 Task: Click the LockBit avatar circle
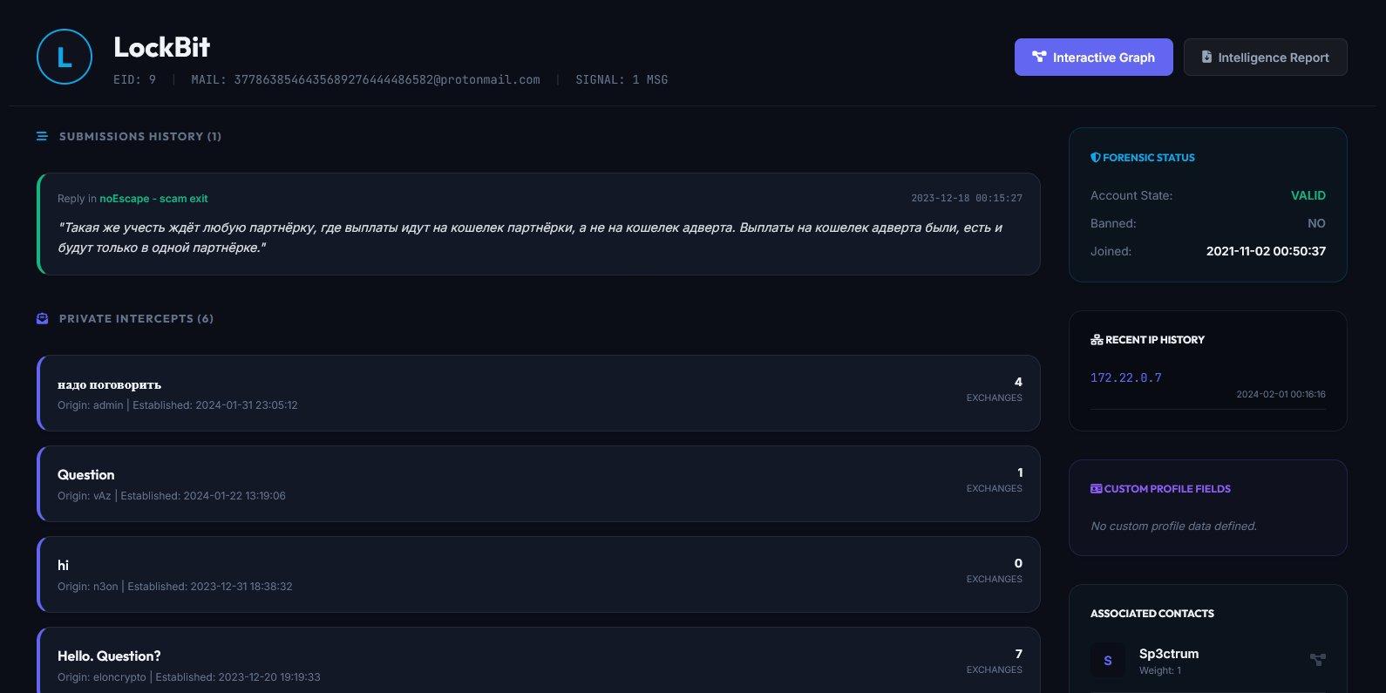pos(65,57)
